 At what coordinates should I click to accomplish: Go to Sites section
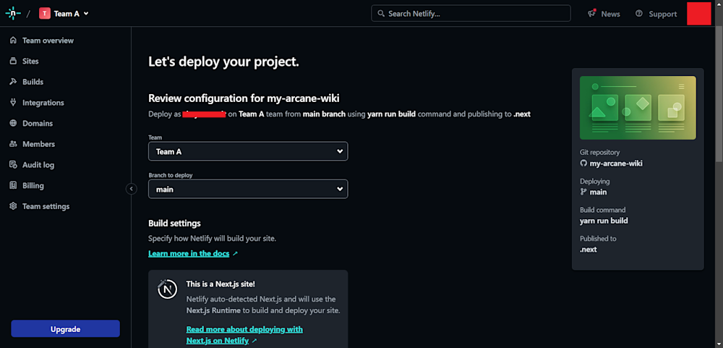click(30, 61)
